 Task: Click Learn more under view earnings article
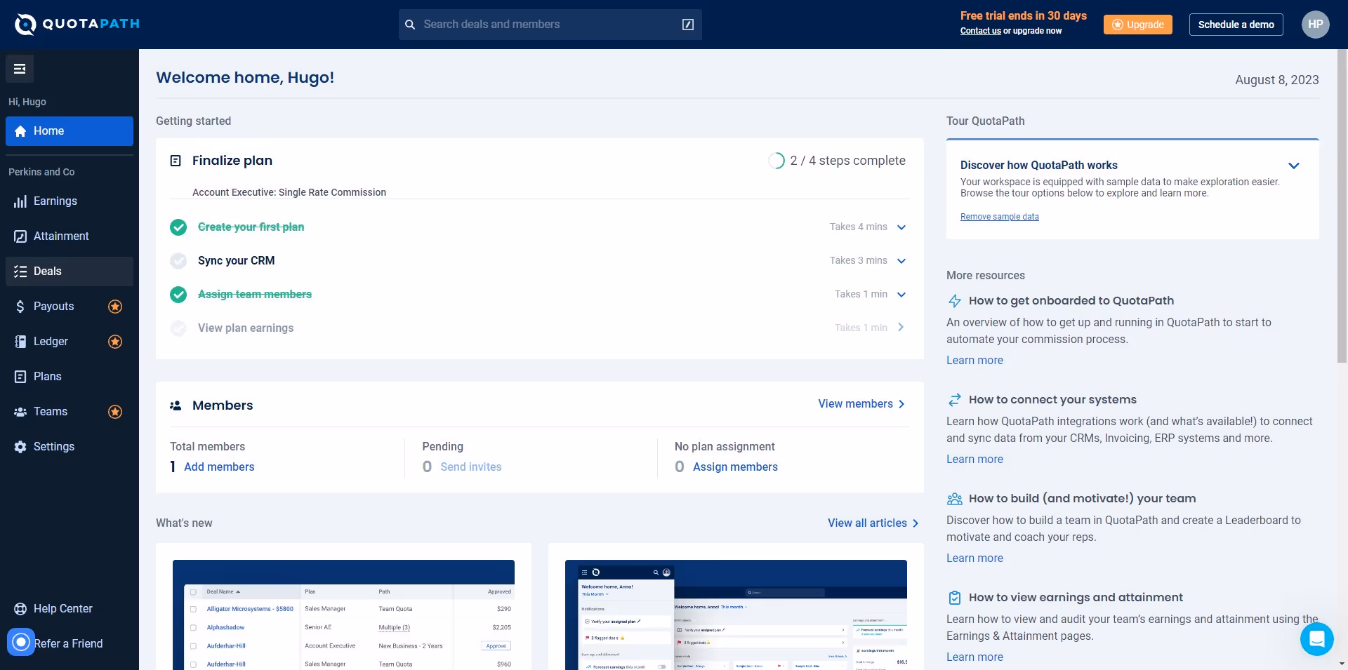click(974, 657)
